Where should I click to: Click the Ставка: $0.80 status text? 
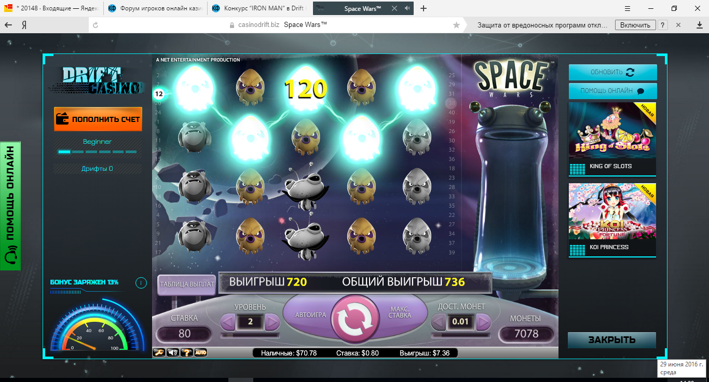coord(358,353)
